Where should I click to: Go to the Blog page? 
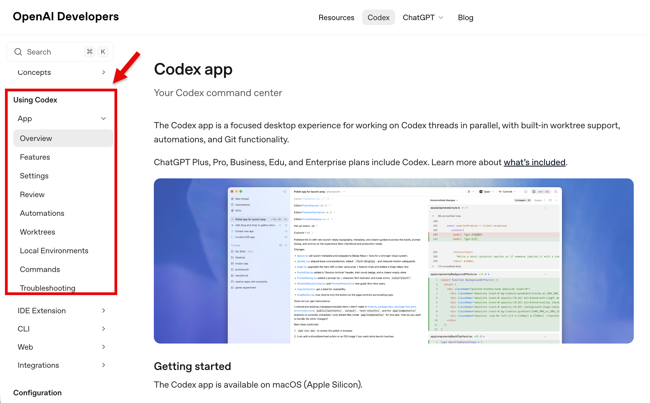click(x=465, y=18)
